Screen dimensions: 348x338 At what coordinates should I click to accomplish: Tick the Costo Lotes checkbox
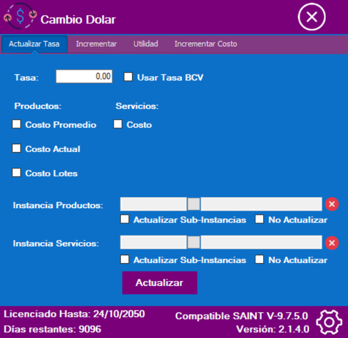click(17, 173)
